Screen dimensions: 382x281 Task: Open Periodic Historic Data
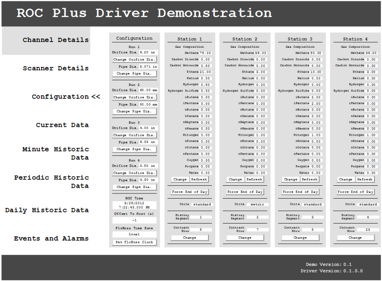click(52, 182)
